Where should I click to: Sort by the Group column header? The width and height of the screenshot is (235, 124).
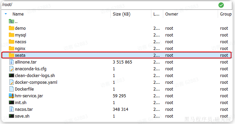tap(226, 14)
